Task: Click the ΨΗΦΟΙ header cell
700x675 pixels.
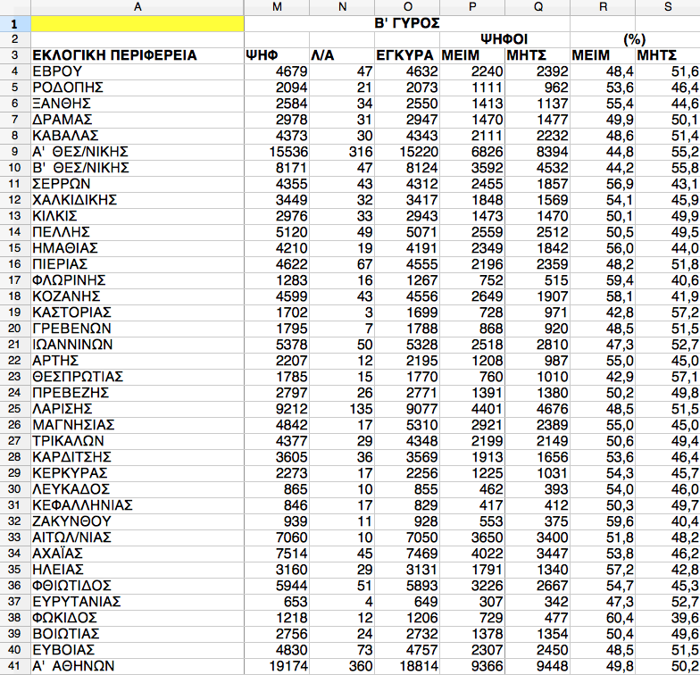Action: click(504, 39)
